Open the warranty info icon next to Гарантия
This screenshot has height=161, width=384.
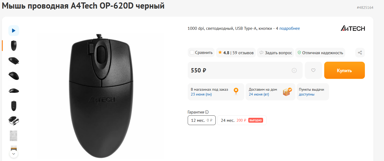tap(207, 112)
